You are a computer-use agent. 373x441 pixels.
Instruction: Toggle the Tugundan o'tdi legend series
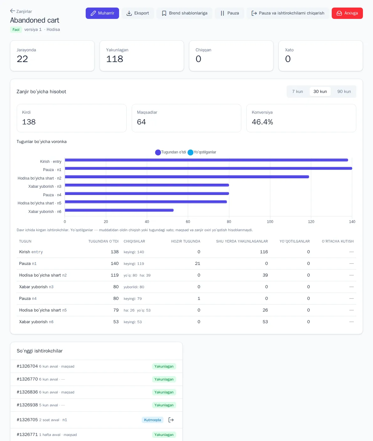(171, 152)
